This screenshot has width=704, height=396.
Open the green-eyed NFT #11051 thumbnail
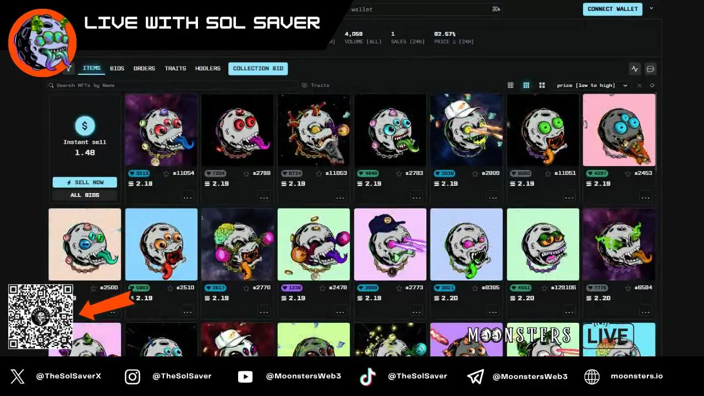[x=543, y=130]
